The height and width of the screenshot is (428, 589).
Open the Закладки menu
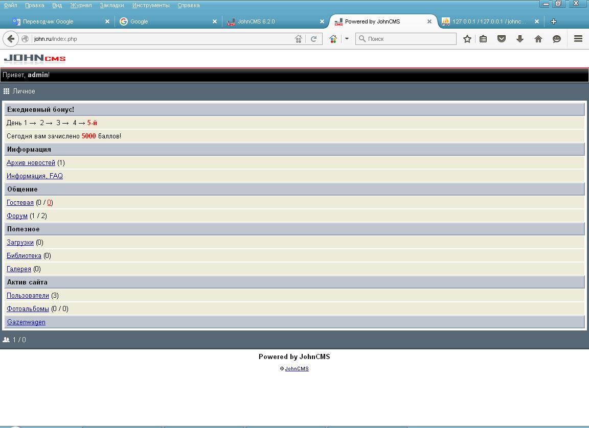click(x=111, y=5)
